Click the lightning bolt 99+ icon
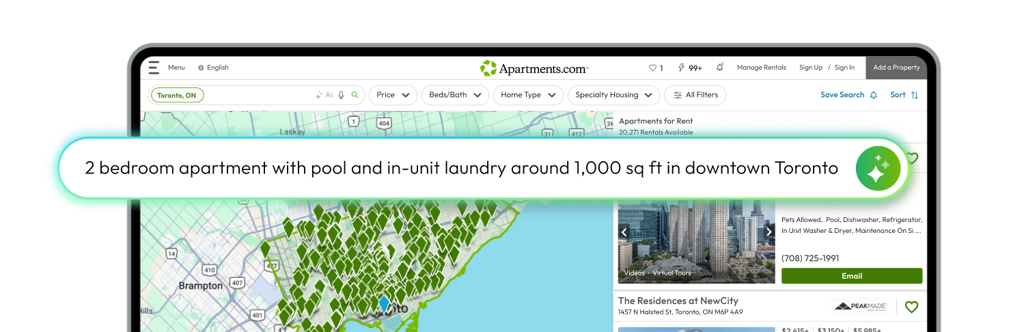 click(x=681, y=68)
